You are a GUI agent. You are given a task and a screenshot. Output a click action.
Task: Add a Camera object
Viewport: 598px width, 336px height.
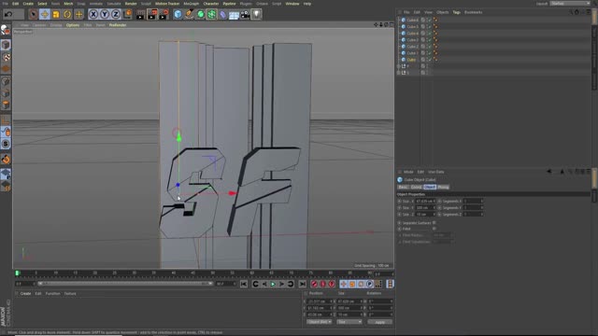[245, 15]
